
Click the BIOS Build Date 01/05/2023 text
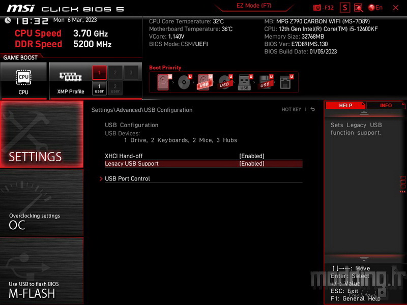(300, 52)
